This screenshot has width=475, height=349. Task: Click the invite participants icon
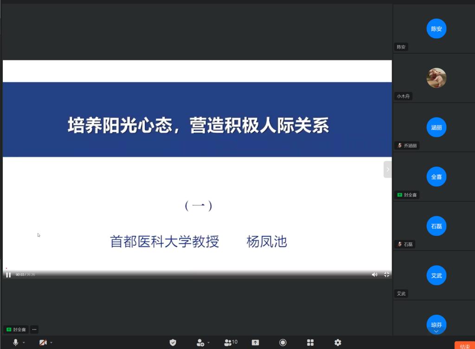click(200, 343)
